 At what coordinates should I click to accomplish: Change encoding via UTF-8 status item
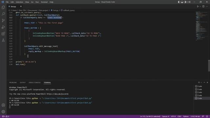173,116
